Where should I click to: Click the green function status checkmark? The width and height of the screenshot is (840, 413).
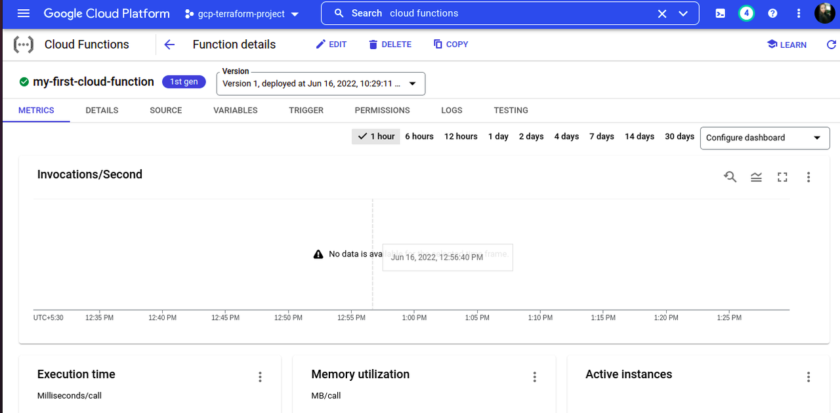coord(24,82)
